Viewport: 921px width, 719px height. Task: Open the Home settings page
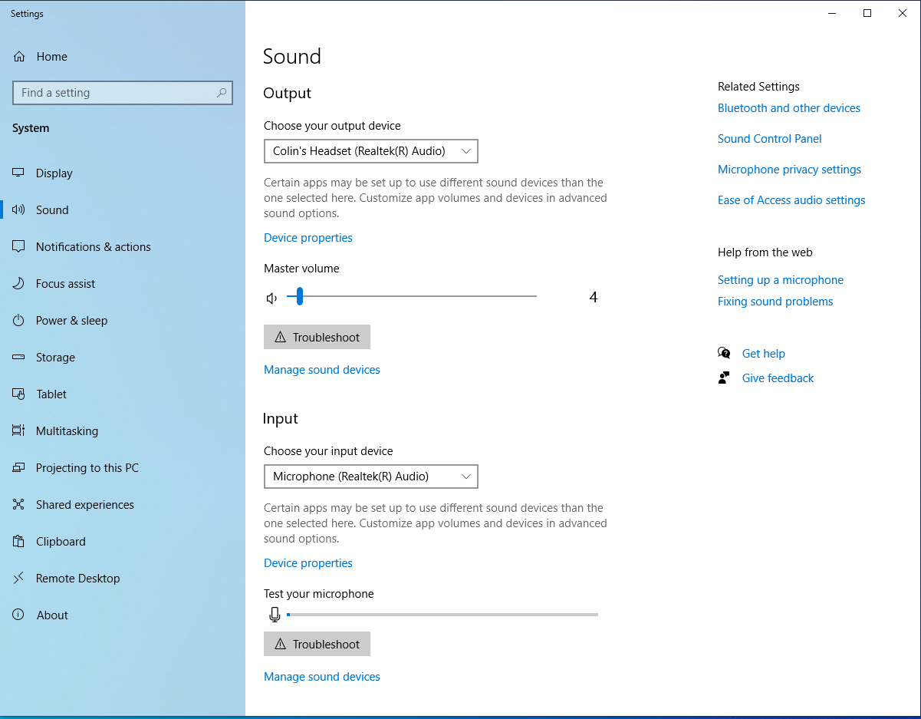coord(123,57)
